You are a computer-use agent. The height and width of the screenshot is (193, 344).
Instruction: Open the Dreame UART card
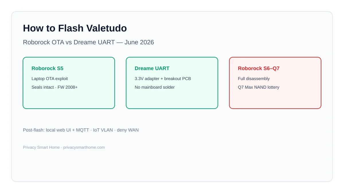point(172,83)
